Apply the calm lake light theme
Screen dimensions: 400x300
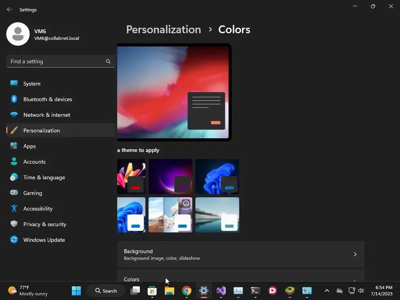(x=217, y=215)
